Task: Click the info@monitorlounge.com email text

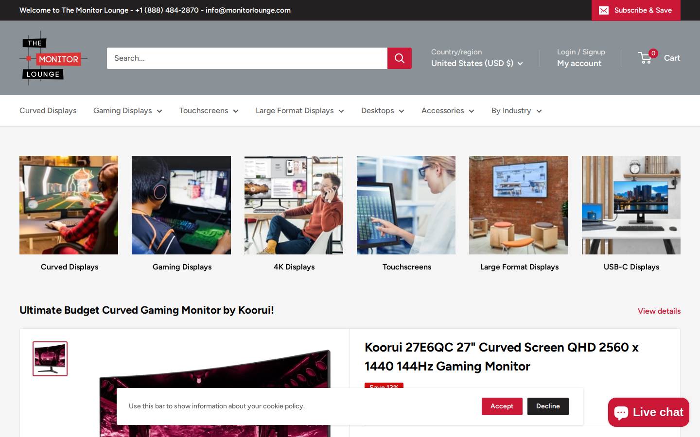Action: [x=248, y=10]
